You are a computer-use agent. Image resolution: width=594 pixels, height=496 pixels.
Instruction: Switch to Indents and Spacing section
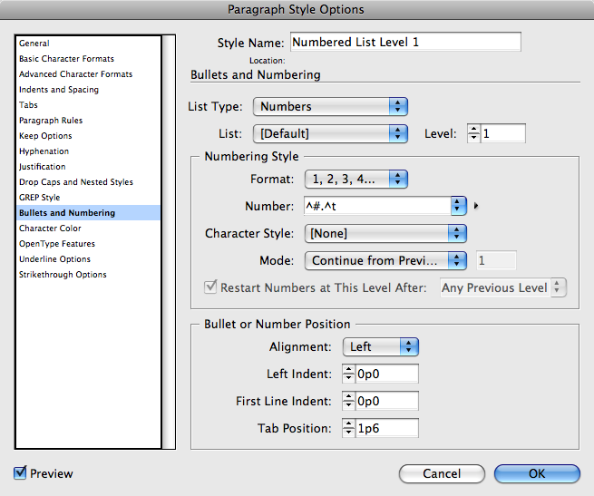point(59,90)
